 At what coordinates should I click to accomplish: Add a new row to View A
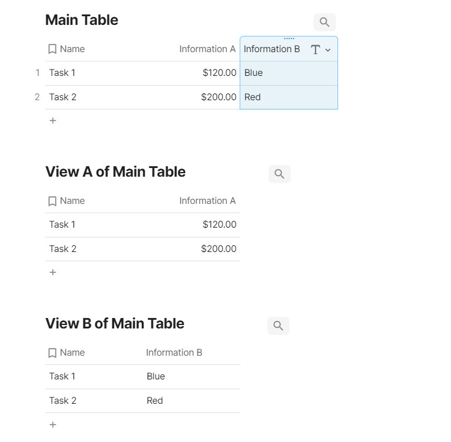click(x=53, y=272)
